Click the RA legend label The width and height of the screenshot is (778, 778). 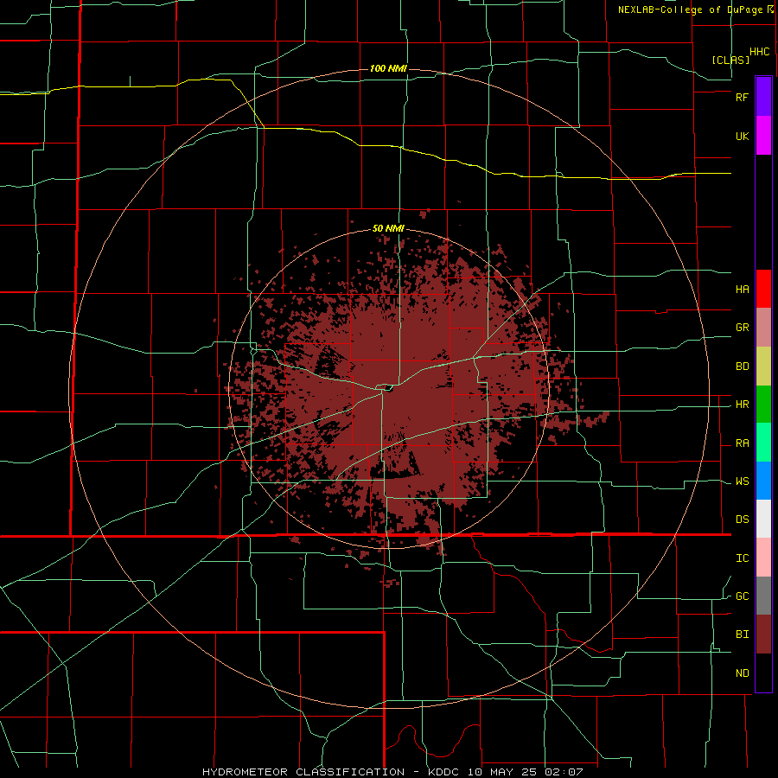(743, 443)
